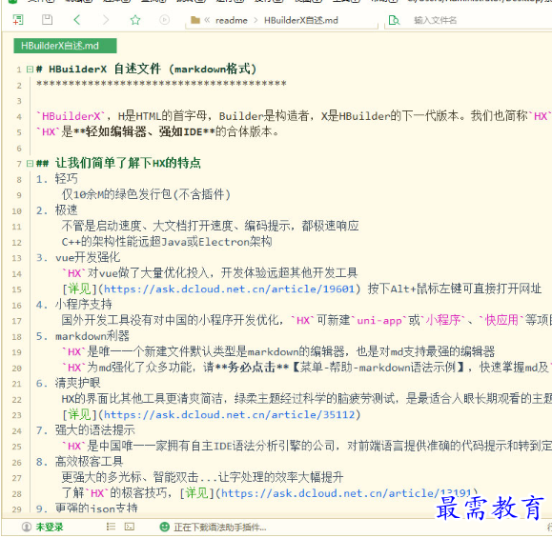Open the article link on line 28
Image resolution: width=552 pixels, height=538 pixels.
(x=346, y=493)
